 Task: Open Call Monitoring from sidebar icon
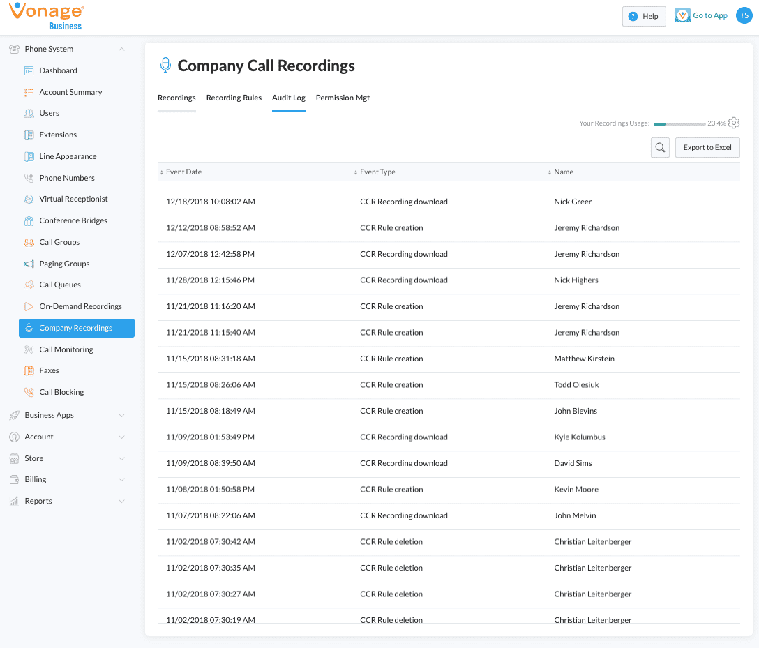coord(29,349)
